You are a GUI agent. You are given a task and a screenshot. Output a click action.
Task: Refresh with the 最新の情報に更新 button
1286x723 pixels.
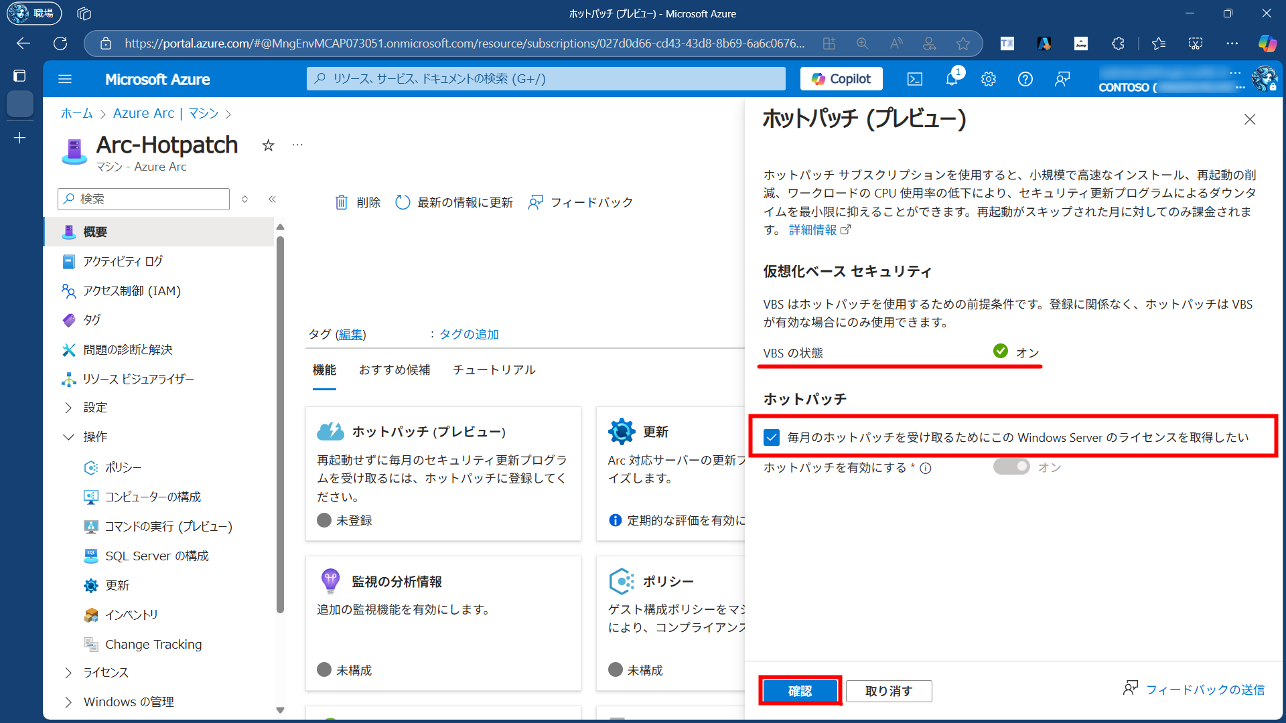[x=454, y=202]
